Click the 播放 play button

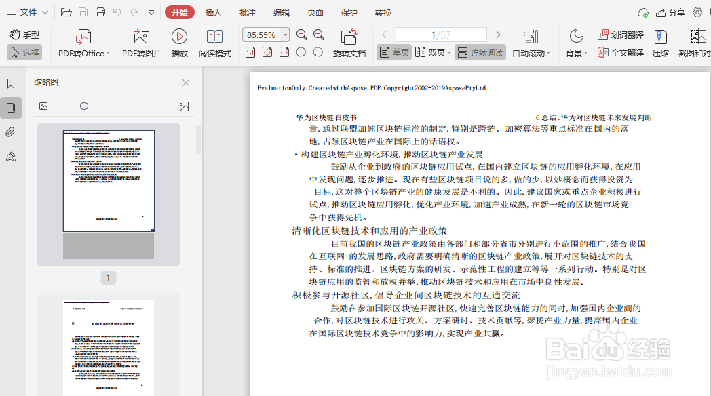point(180,43)
